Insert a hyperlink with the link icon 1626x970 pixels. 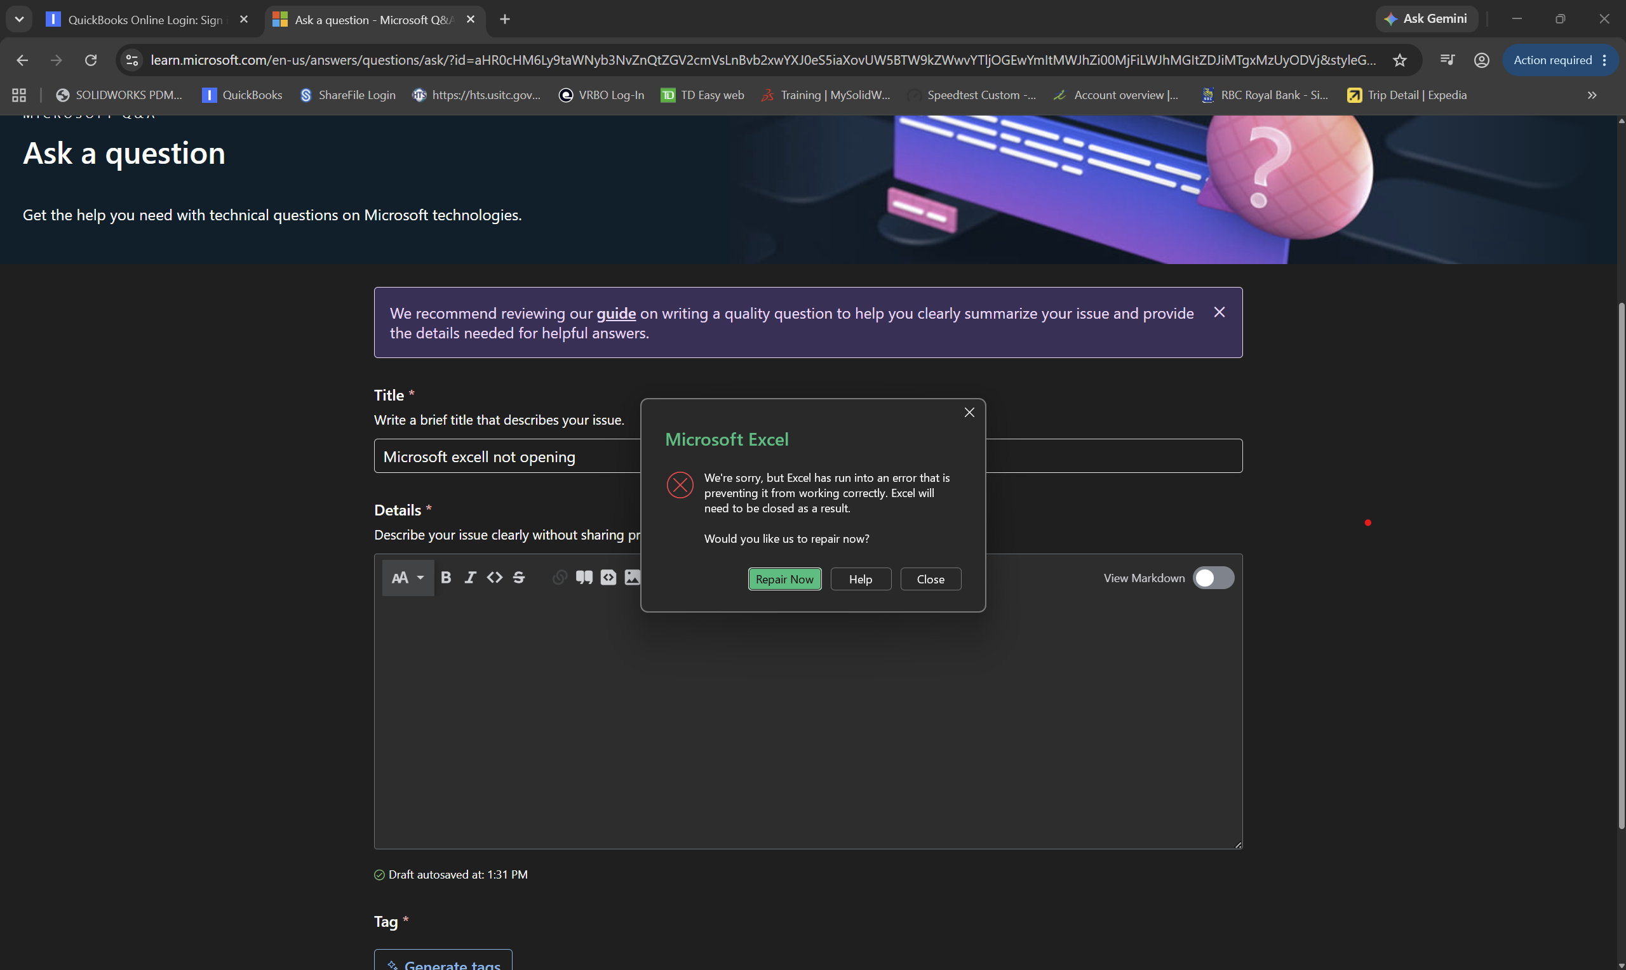(x=560, y=578)
